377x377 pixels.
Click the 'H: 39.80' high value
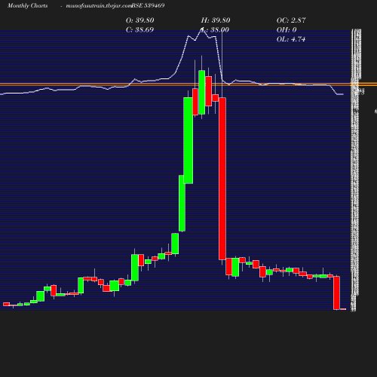[216, 20]
